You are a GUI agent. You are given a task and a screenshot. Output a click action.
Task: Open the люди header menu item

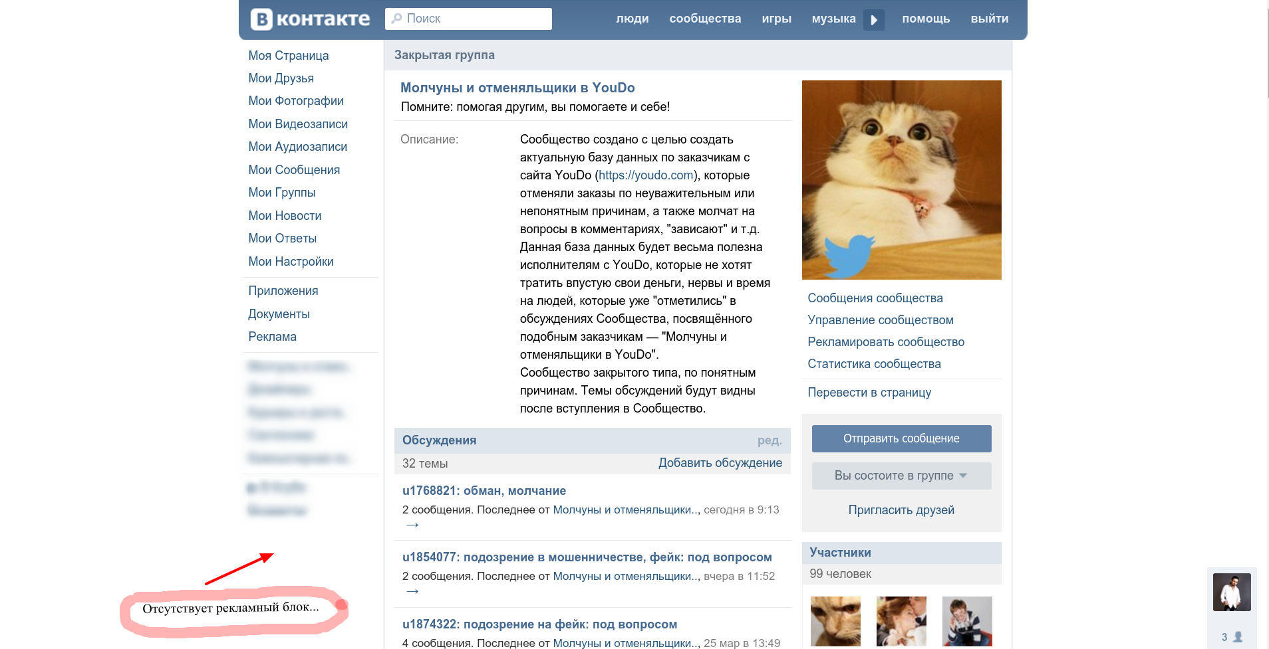(x=632, y=19)
